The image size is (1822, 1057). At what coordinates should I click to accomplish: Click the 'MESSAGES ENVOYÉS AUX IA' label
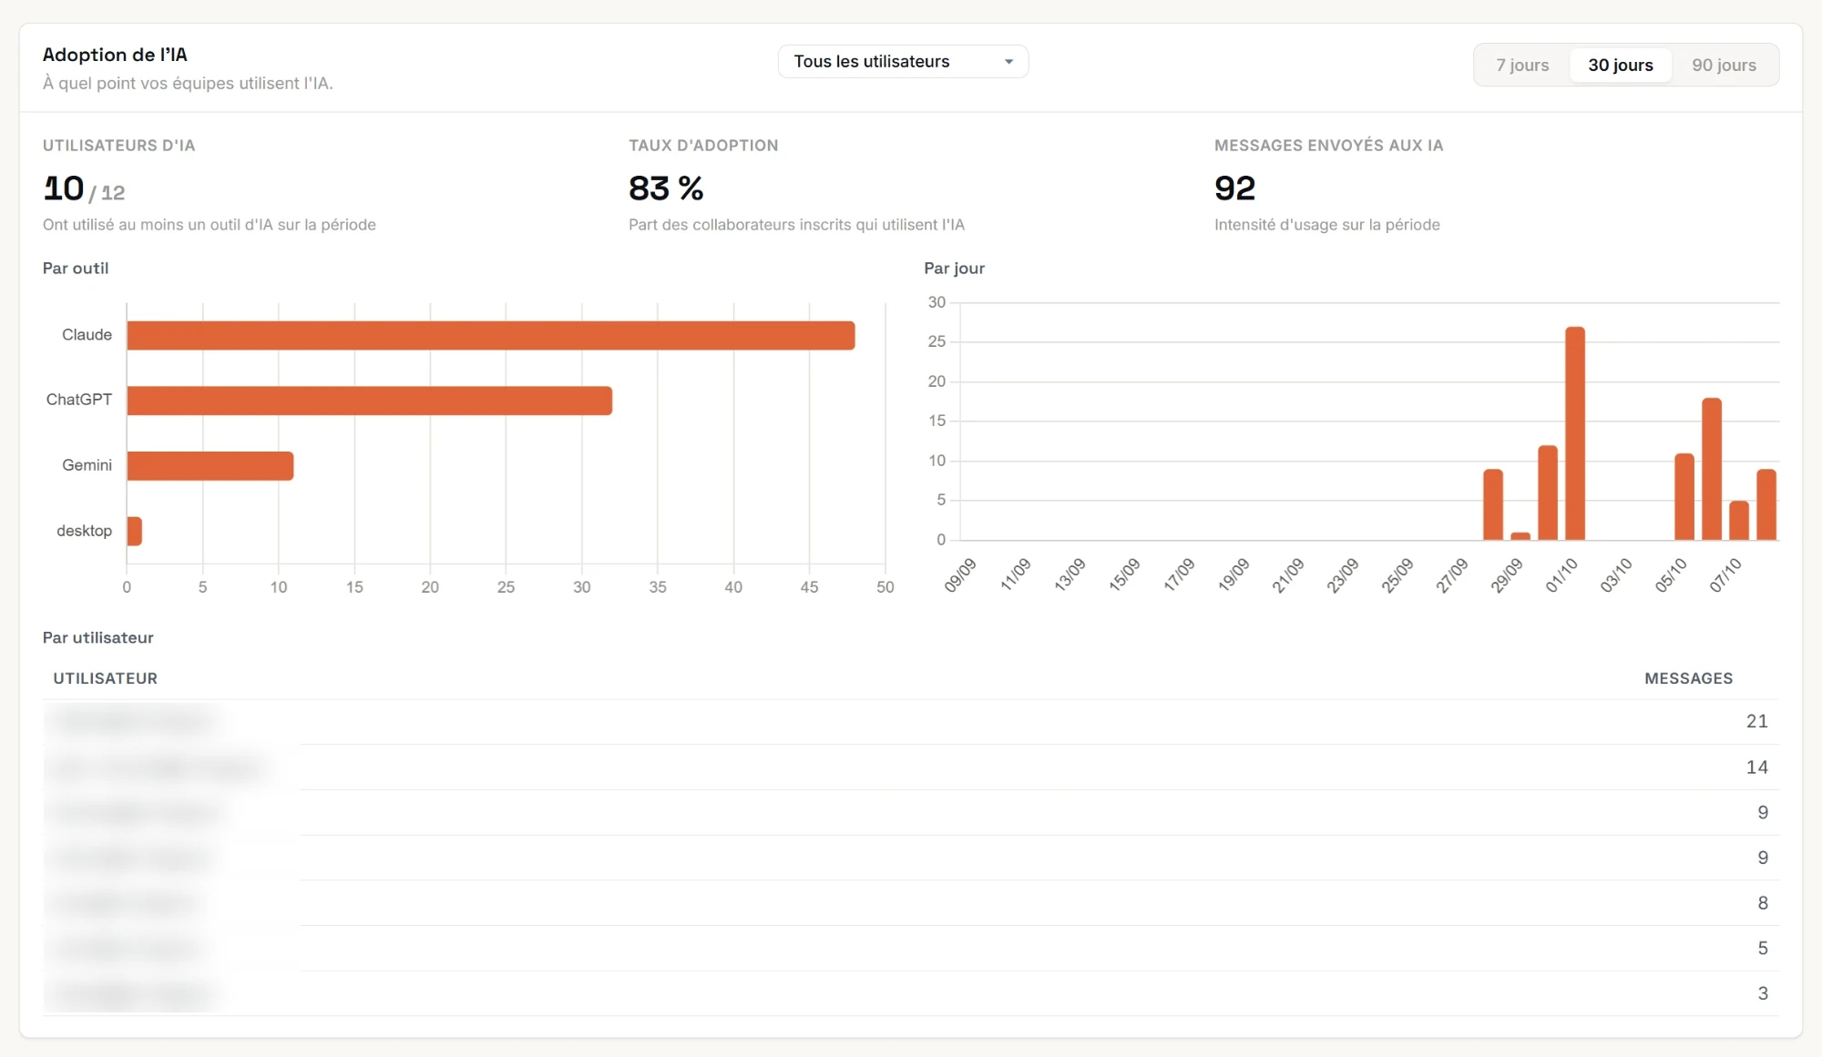coord(1328,146)
